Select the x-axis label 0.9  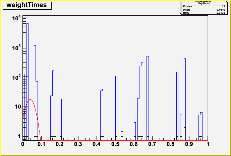tap(189, 144)
